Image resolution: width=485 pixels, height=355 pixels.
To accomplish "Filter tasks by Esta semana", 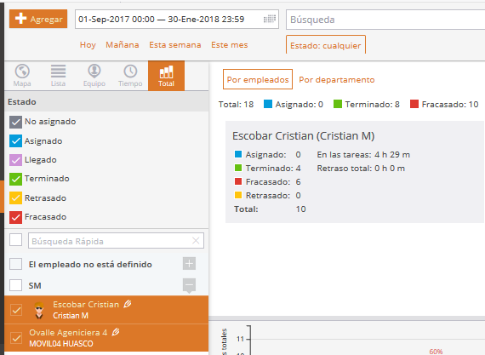I will (x=175, y=45).
